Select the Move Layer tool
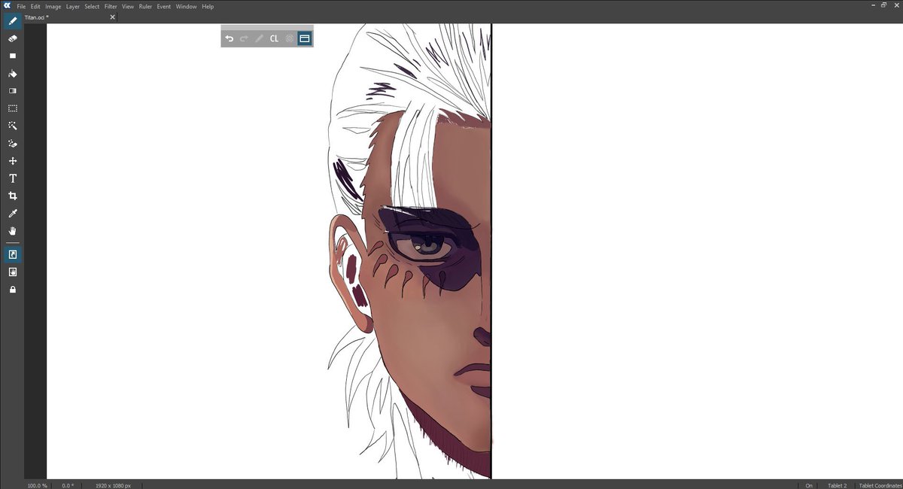 coord(13,161)
